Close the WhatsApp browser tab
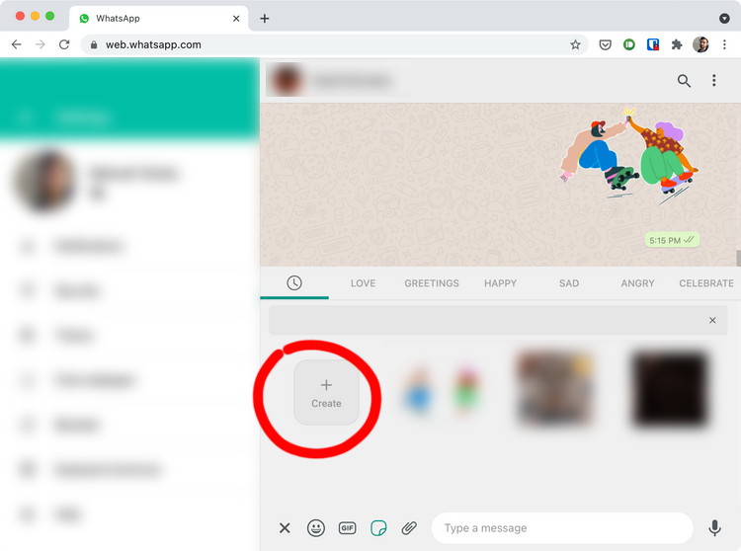Image resolution: width=741 pixels, height=551 pixels. coord(236,19)
